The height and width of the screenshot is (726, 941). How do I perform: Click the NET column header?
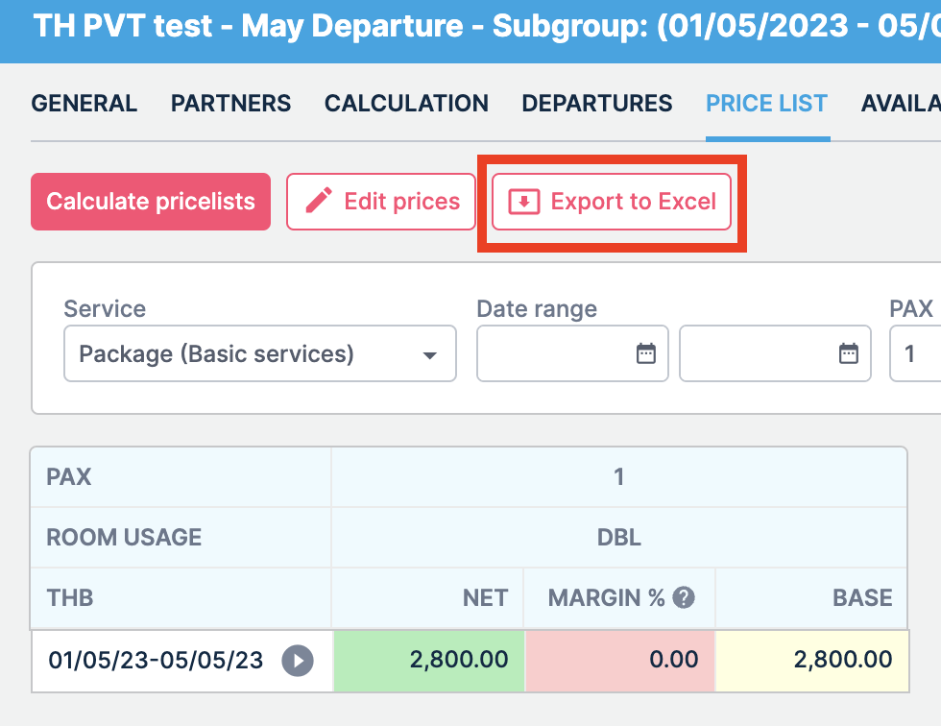486,597
